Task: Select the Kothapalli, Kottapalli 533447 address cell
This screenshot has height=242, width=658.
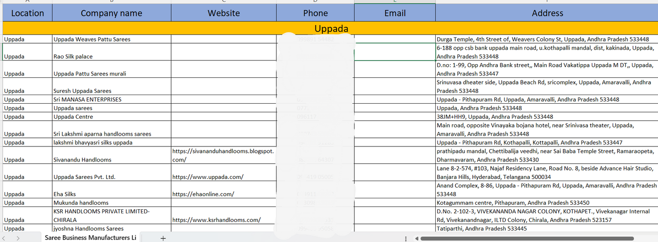Action: tap(547, 143)
